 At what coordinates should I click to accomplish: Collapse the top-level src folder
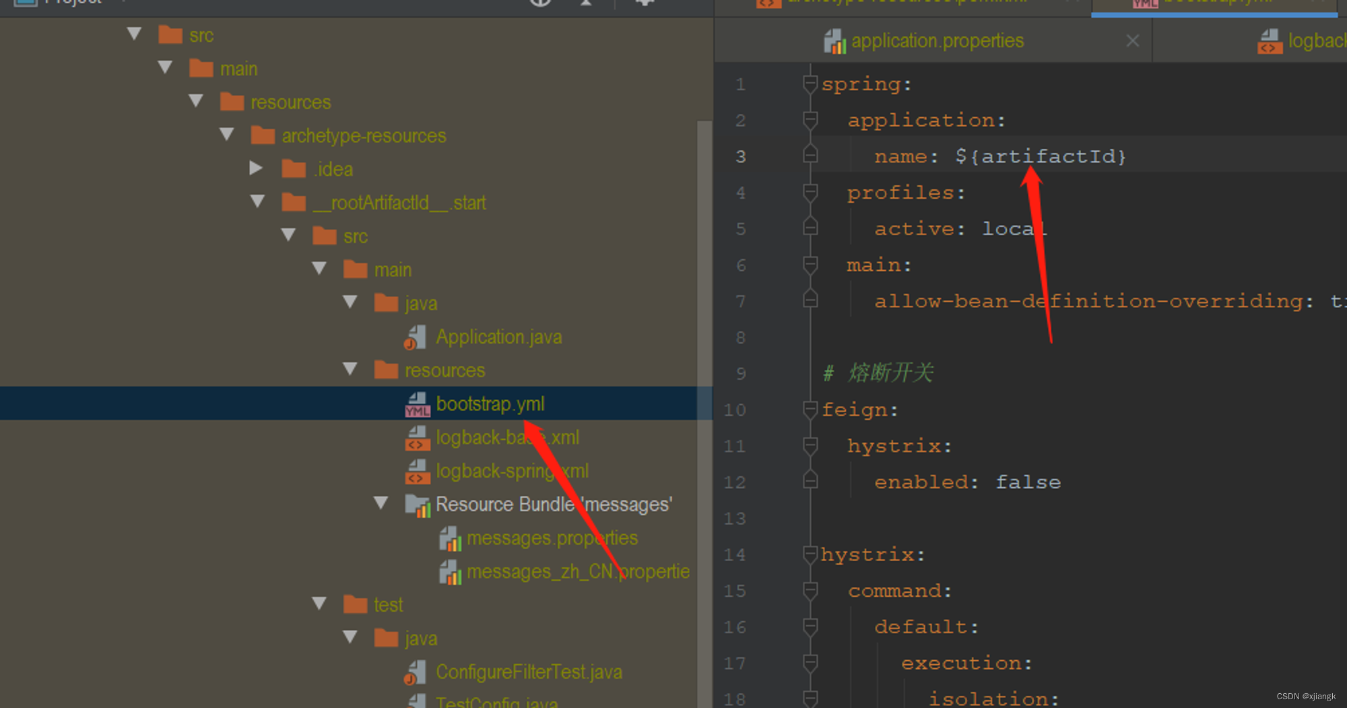tap(135, 34)
